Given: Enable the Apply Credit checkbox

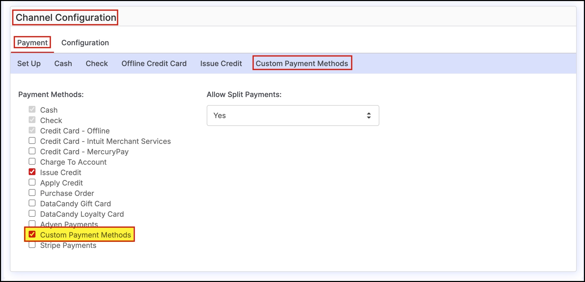Looking at the screenshot, I should 32,182.
